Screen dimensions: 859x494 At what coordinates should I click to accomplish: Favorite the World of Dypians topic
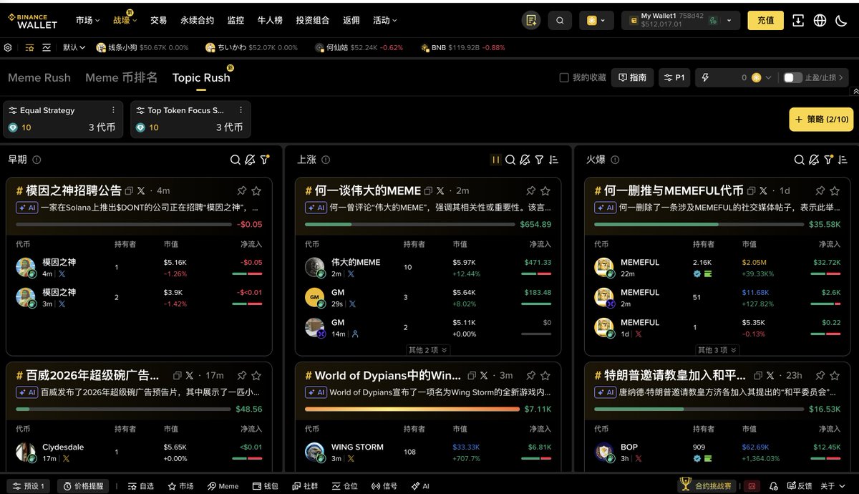coord(545,375)
